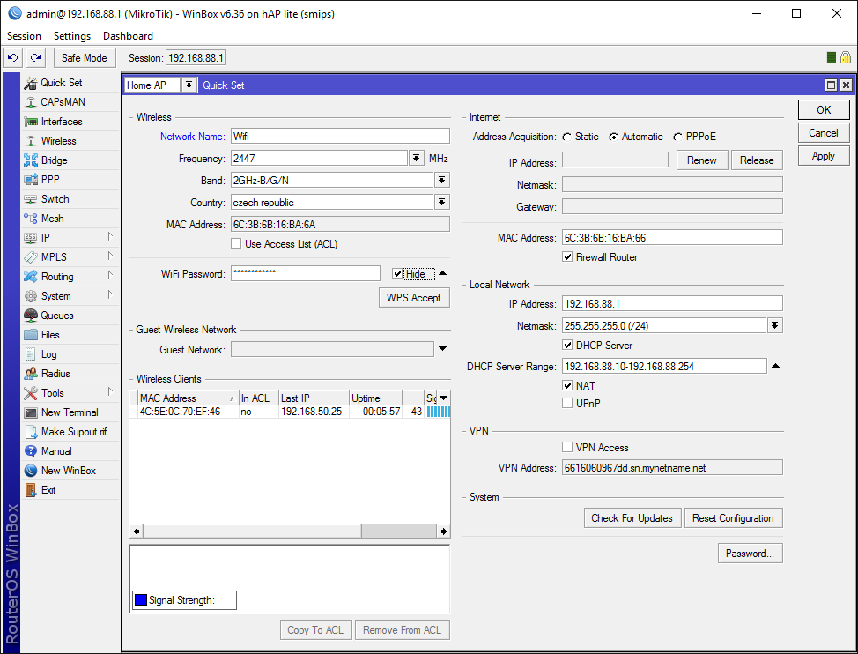The height and width of the screenshot is (654, 858).
Task: Expand the Country dropdown list
Action: (x=441, y=203)
